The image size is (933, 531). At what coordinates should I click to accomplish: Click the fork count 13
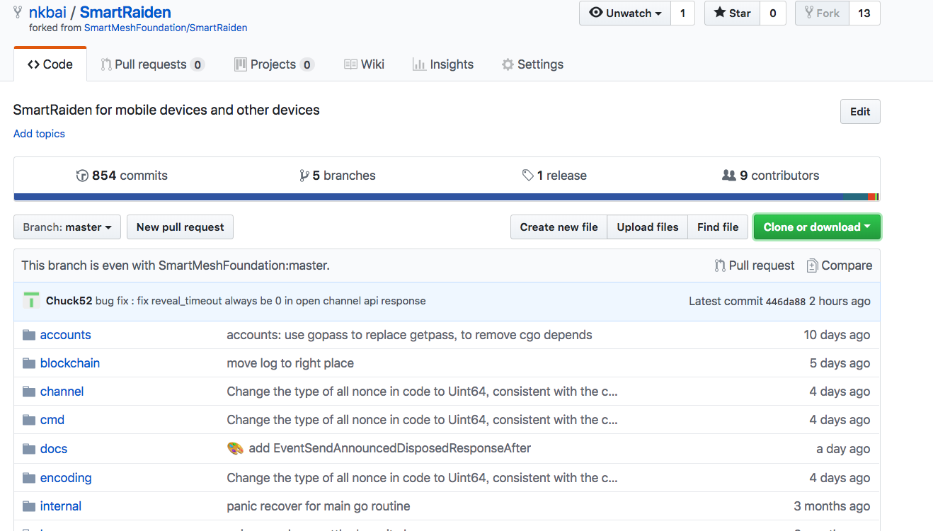(x=864, y=13)
